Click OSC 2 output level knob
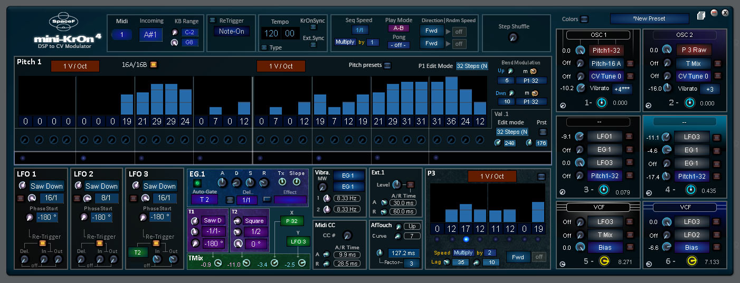740x283 pixels. click(689, 102)
